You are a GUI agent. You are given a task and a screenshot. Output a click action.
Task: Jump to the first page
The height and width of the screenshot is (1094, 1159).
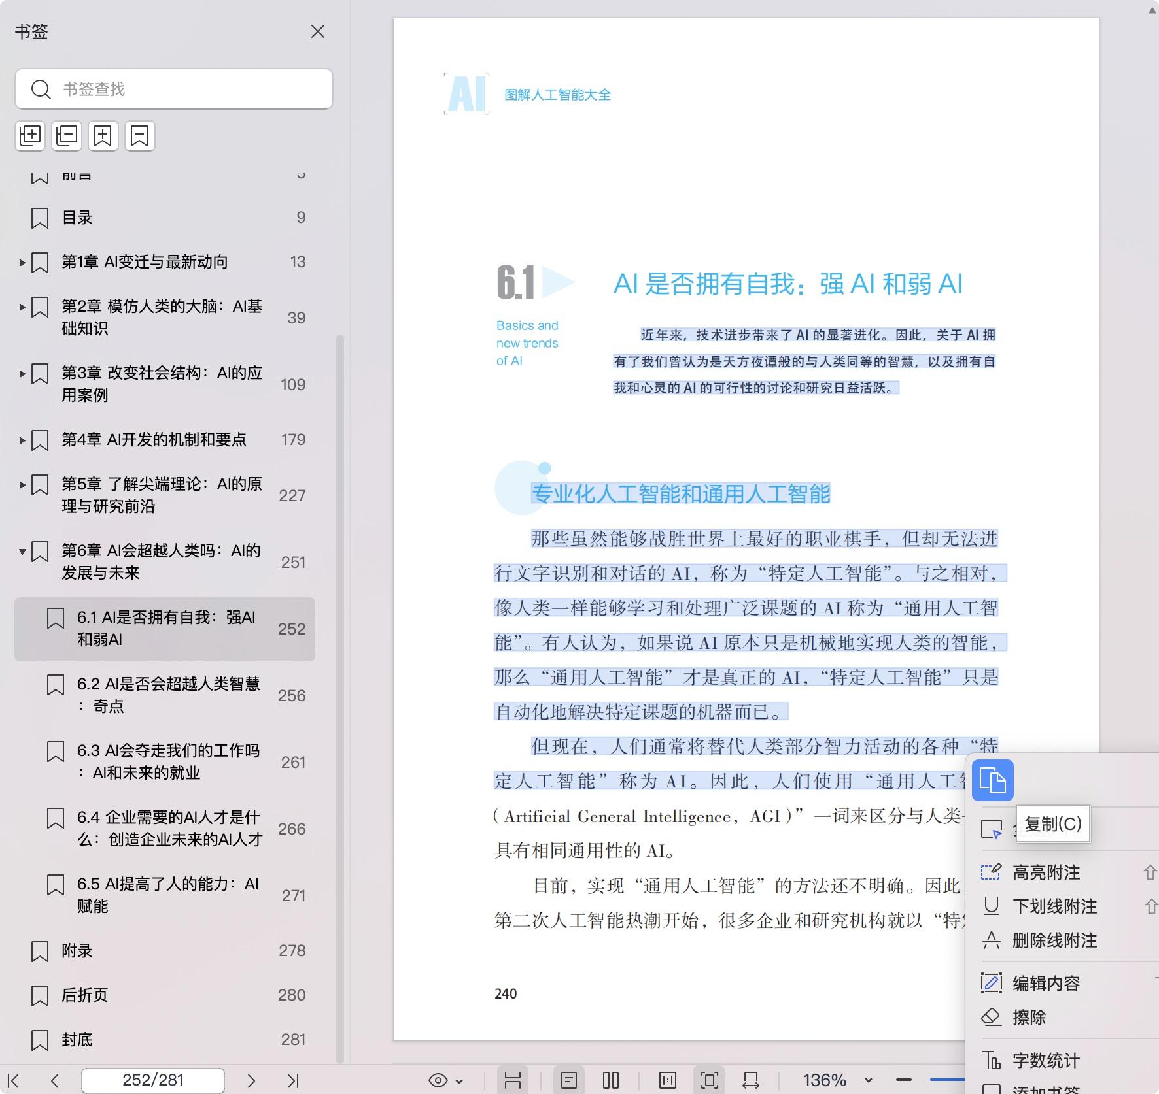[13, 1081]
